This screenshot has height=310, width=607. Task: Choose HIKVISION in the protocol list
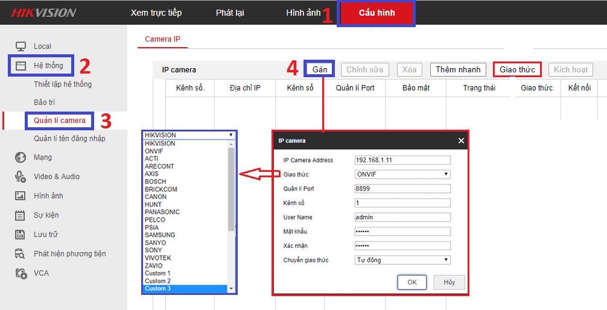(x=160, y=144)
